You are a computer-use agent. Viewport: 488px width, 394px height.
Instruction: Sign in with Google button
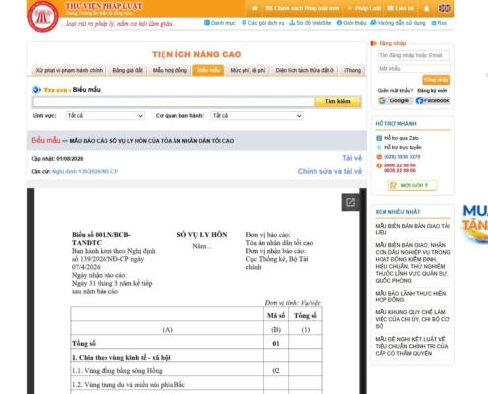pyautogui.click(x=394, y=100)
